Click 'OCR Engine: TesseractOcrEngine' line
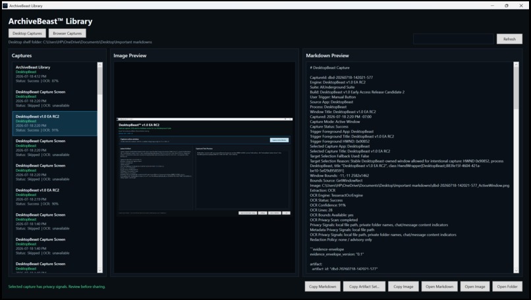Screen dimensions: 531x300 336,195
